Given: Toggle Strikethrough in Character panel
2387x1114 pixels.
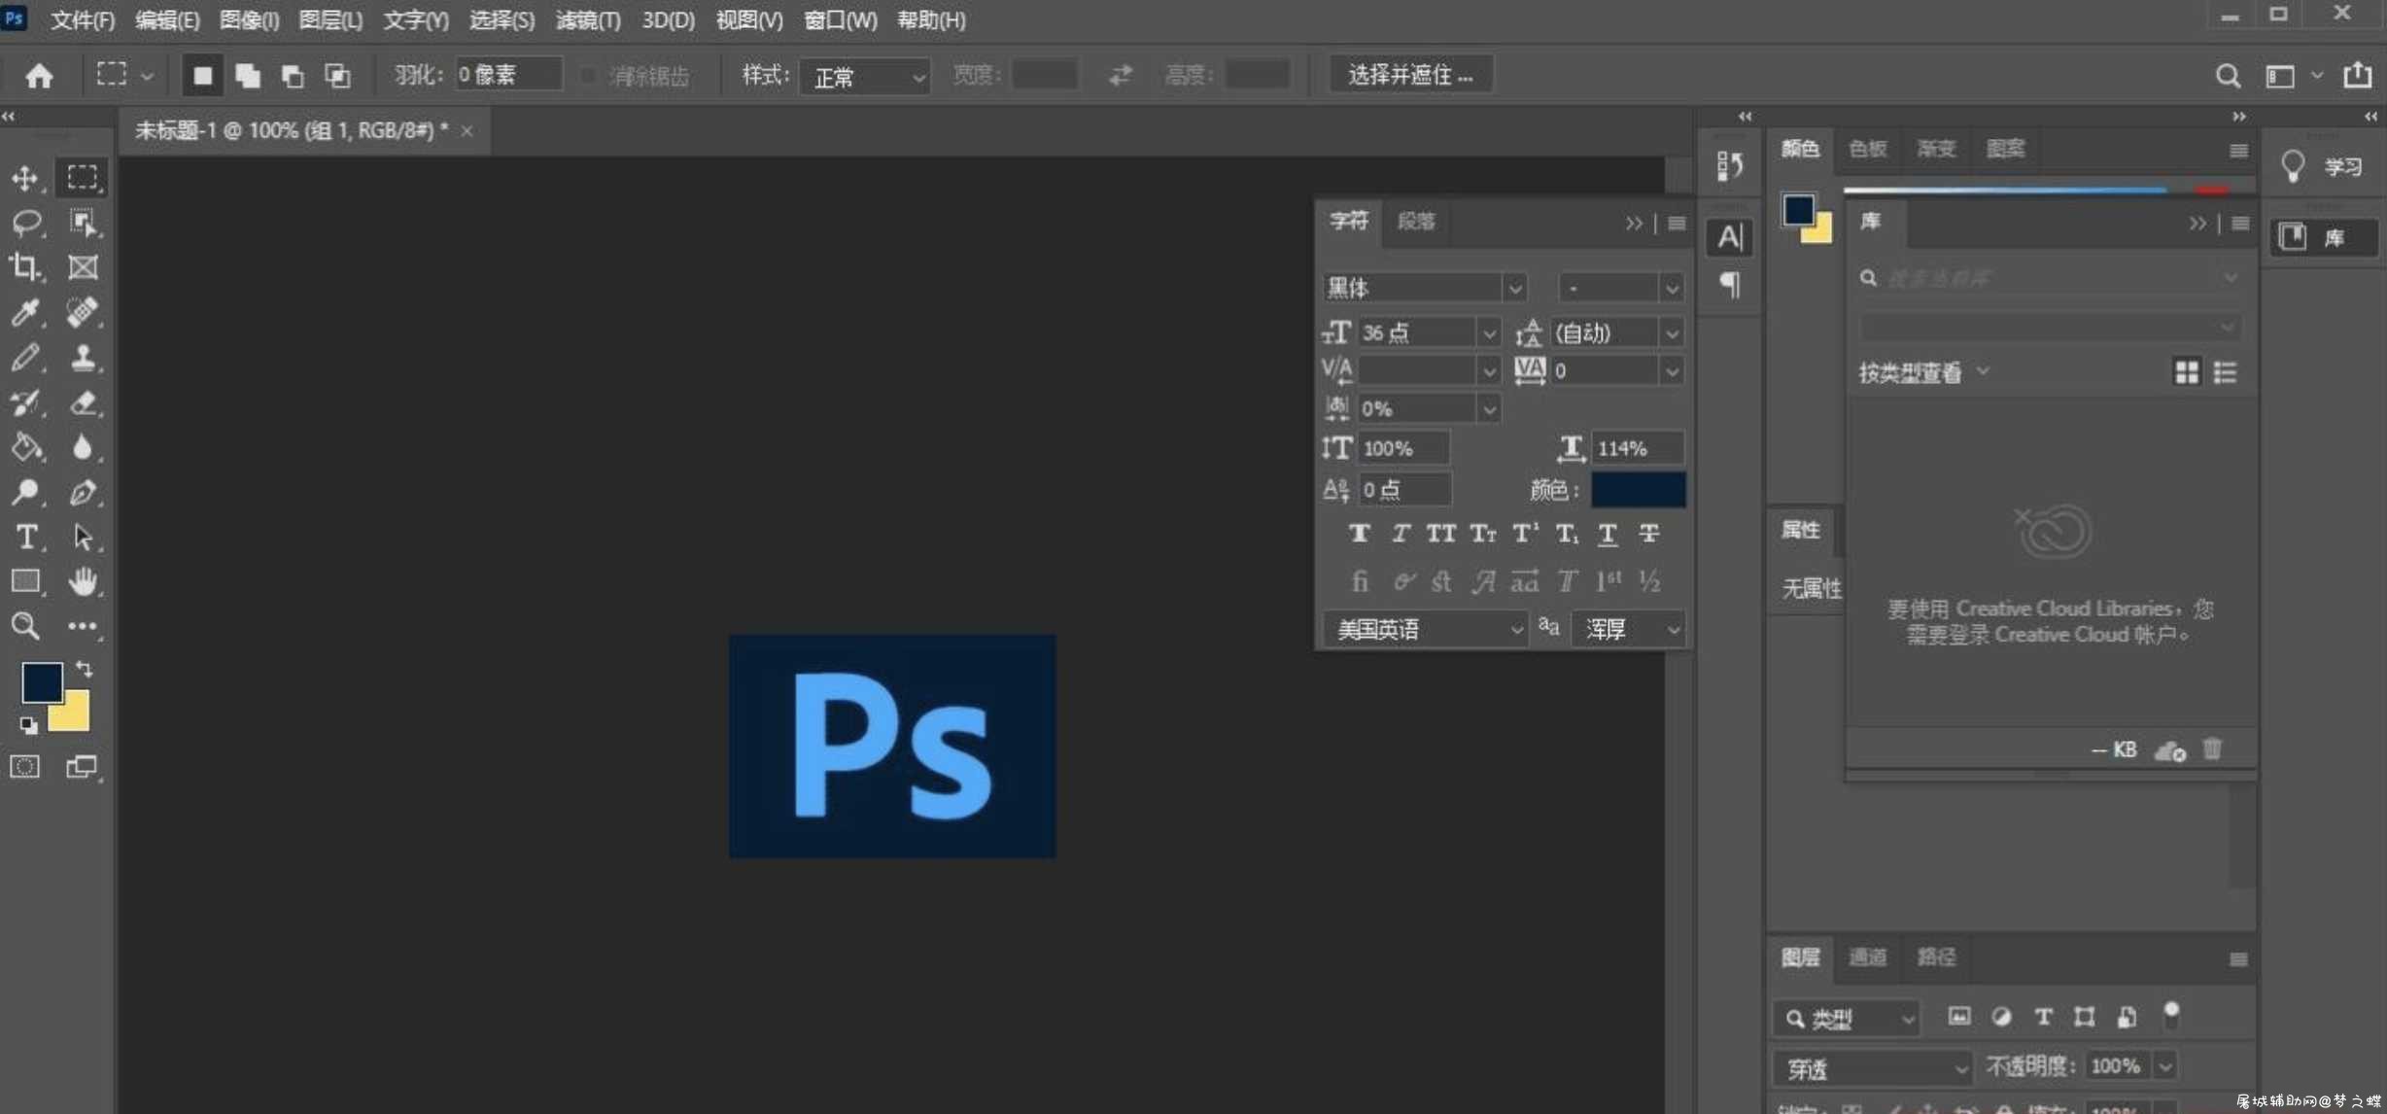Looking at the screenshot, I should (x=1649, y=533).
